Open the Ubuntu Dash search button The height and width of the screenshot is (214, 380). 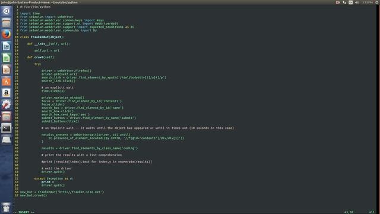pos(7,11)
